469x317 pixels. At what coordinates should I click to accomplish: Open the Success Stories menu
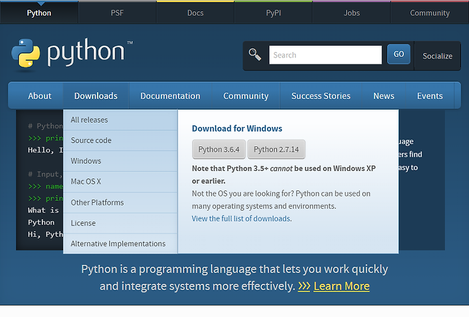320,96
